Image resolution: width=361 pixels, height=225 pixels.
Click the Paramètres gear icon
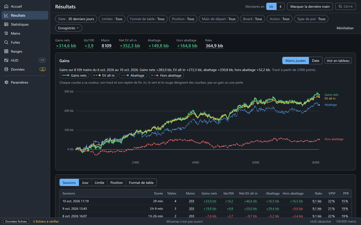(x=6, y=82)
